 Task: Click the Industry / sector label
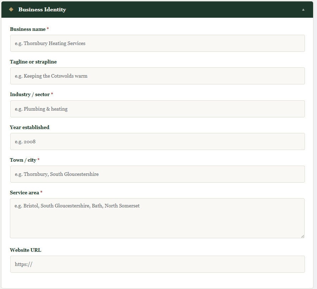(30, 94)
